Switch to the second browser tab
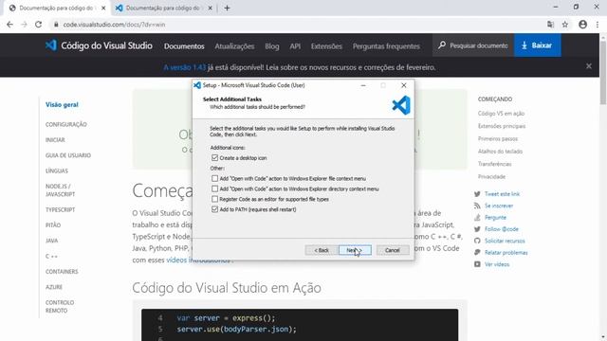This screenshot has height=341, width=607. 164,8
